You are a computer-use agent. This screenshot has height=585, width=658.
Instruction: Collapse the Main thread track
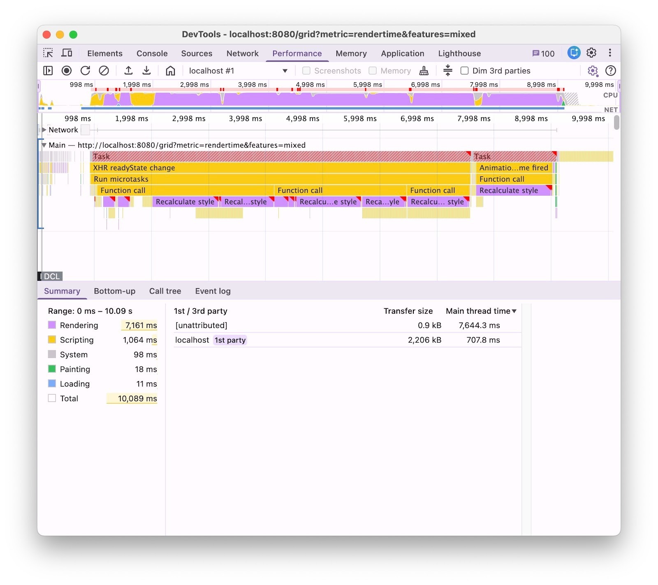pos(44,145)
